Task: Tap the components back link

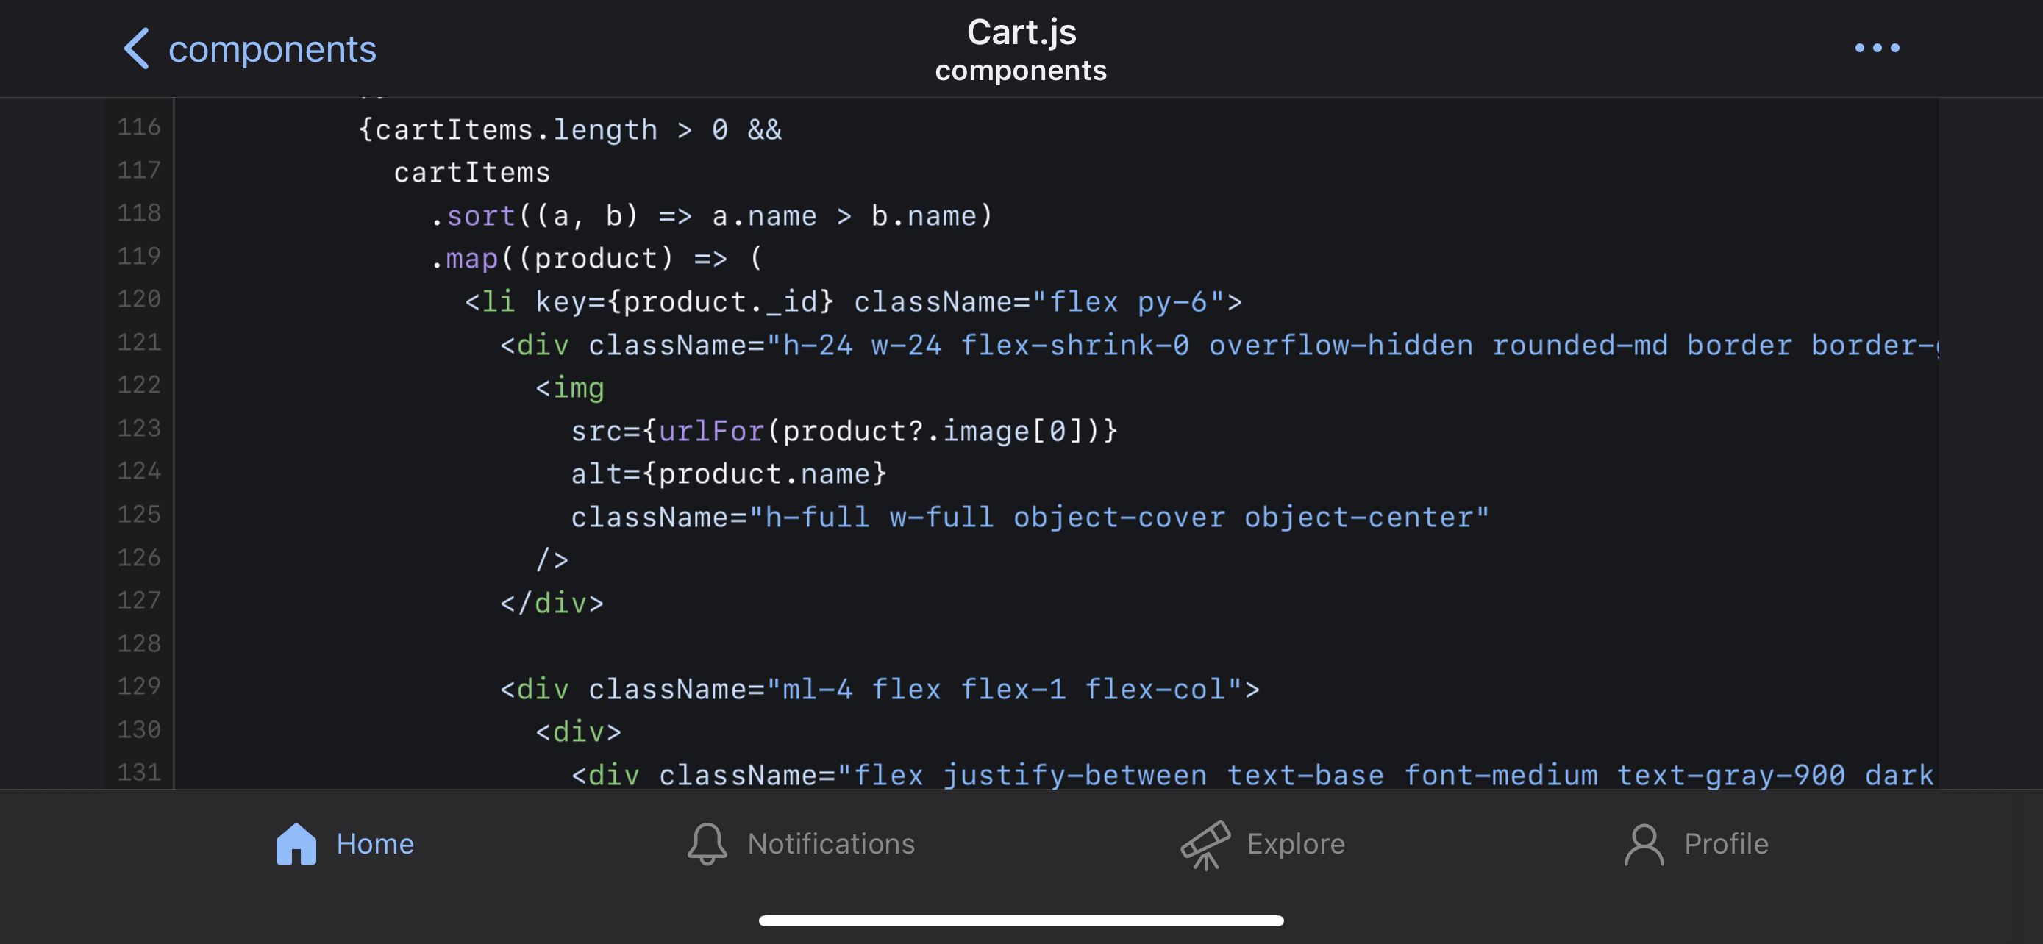Action: 273,49
